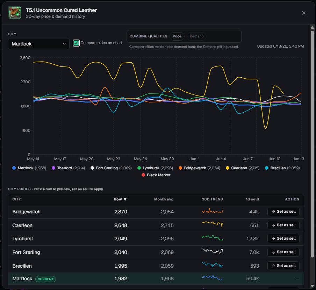This screenshot has height=290, width=316.
Task: Set Fort Sterling as sell city
Action: (283, 252)
